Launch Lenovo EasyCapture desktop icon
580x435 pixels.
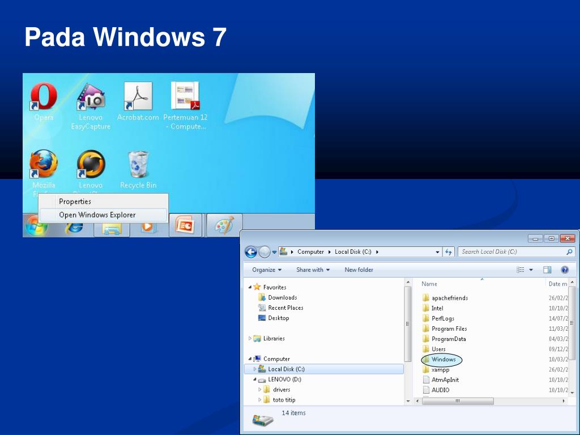click(x=91, y=96)
